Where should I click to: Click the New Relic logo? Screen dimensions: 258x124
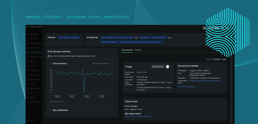pos(34,27)
